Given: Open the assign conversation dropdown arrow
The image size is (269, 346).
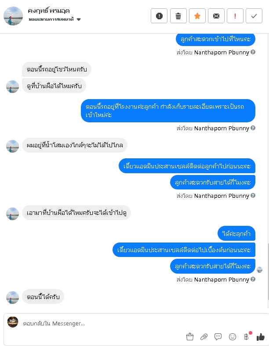Looking at the screenshot, I should [x=79, y=19].
